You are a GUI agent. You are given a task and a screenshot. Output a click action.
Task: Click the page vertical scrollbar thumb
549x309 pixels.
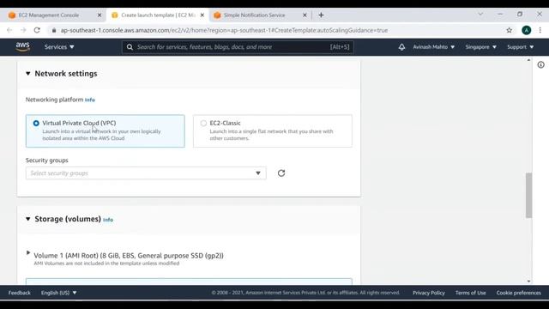pyautogui.click(x=528, y=195)
